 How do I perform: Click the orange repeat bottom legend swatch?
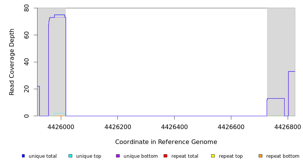pos(261,156)
